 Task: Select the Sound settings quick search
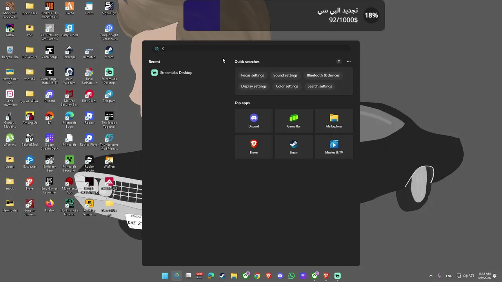tap(286, 75)
